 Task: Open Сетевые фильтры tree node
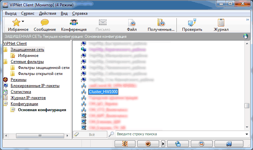(x=27, y=62)
